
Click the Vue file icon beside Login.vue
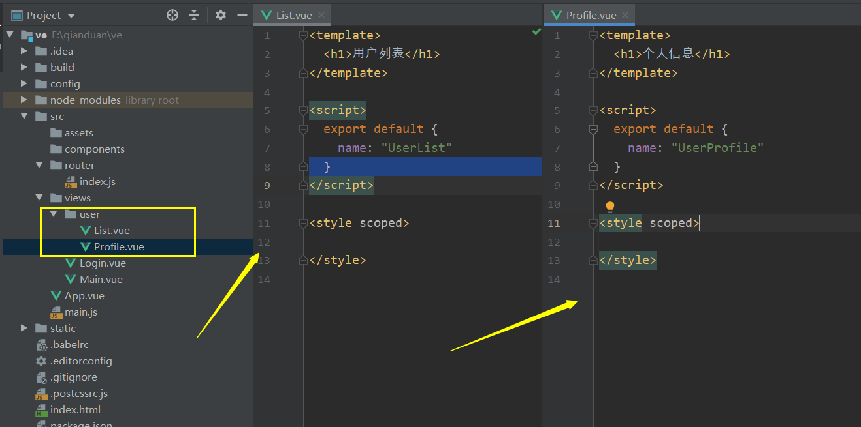point(71,263)
